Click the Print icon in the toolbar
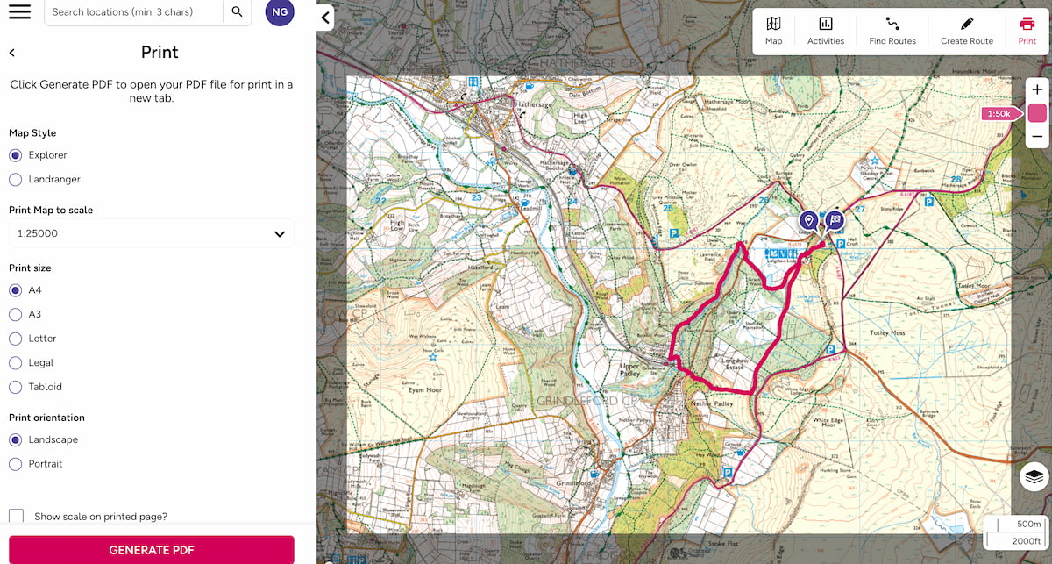The height and width of the screenshot is (564, 1052). coord(1027,31)
